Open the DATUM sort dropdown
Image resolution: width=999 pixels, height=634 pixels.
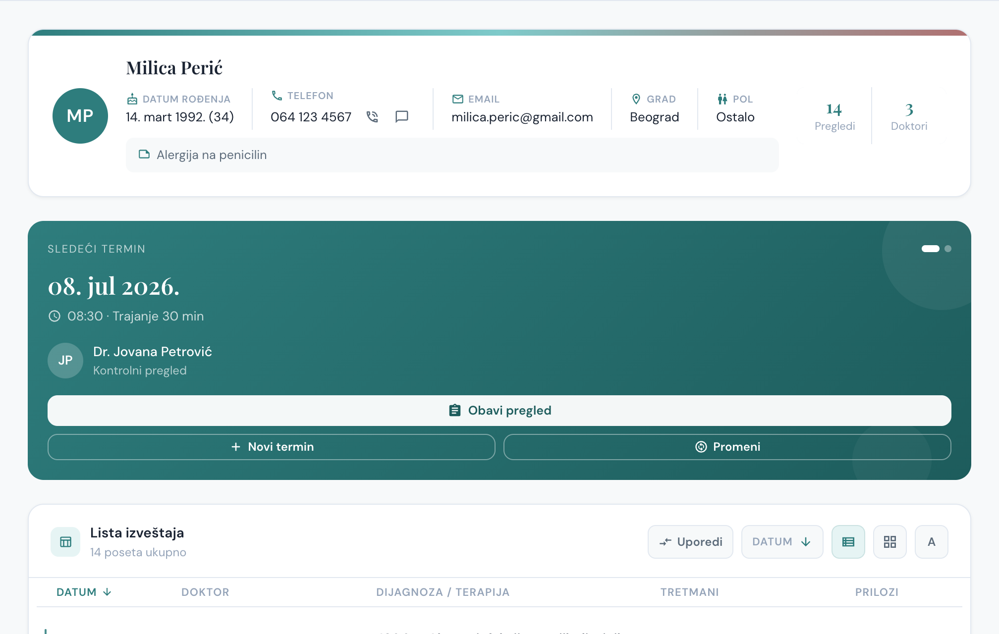782,542
